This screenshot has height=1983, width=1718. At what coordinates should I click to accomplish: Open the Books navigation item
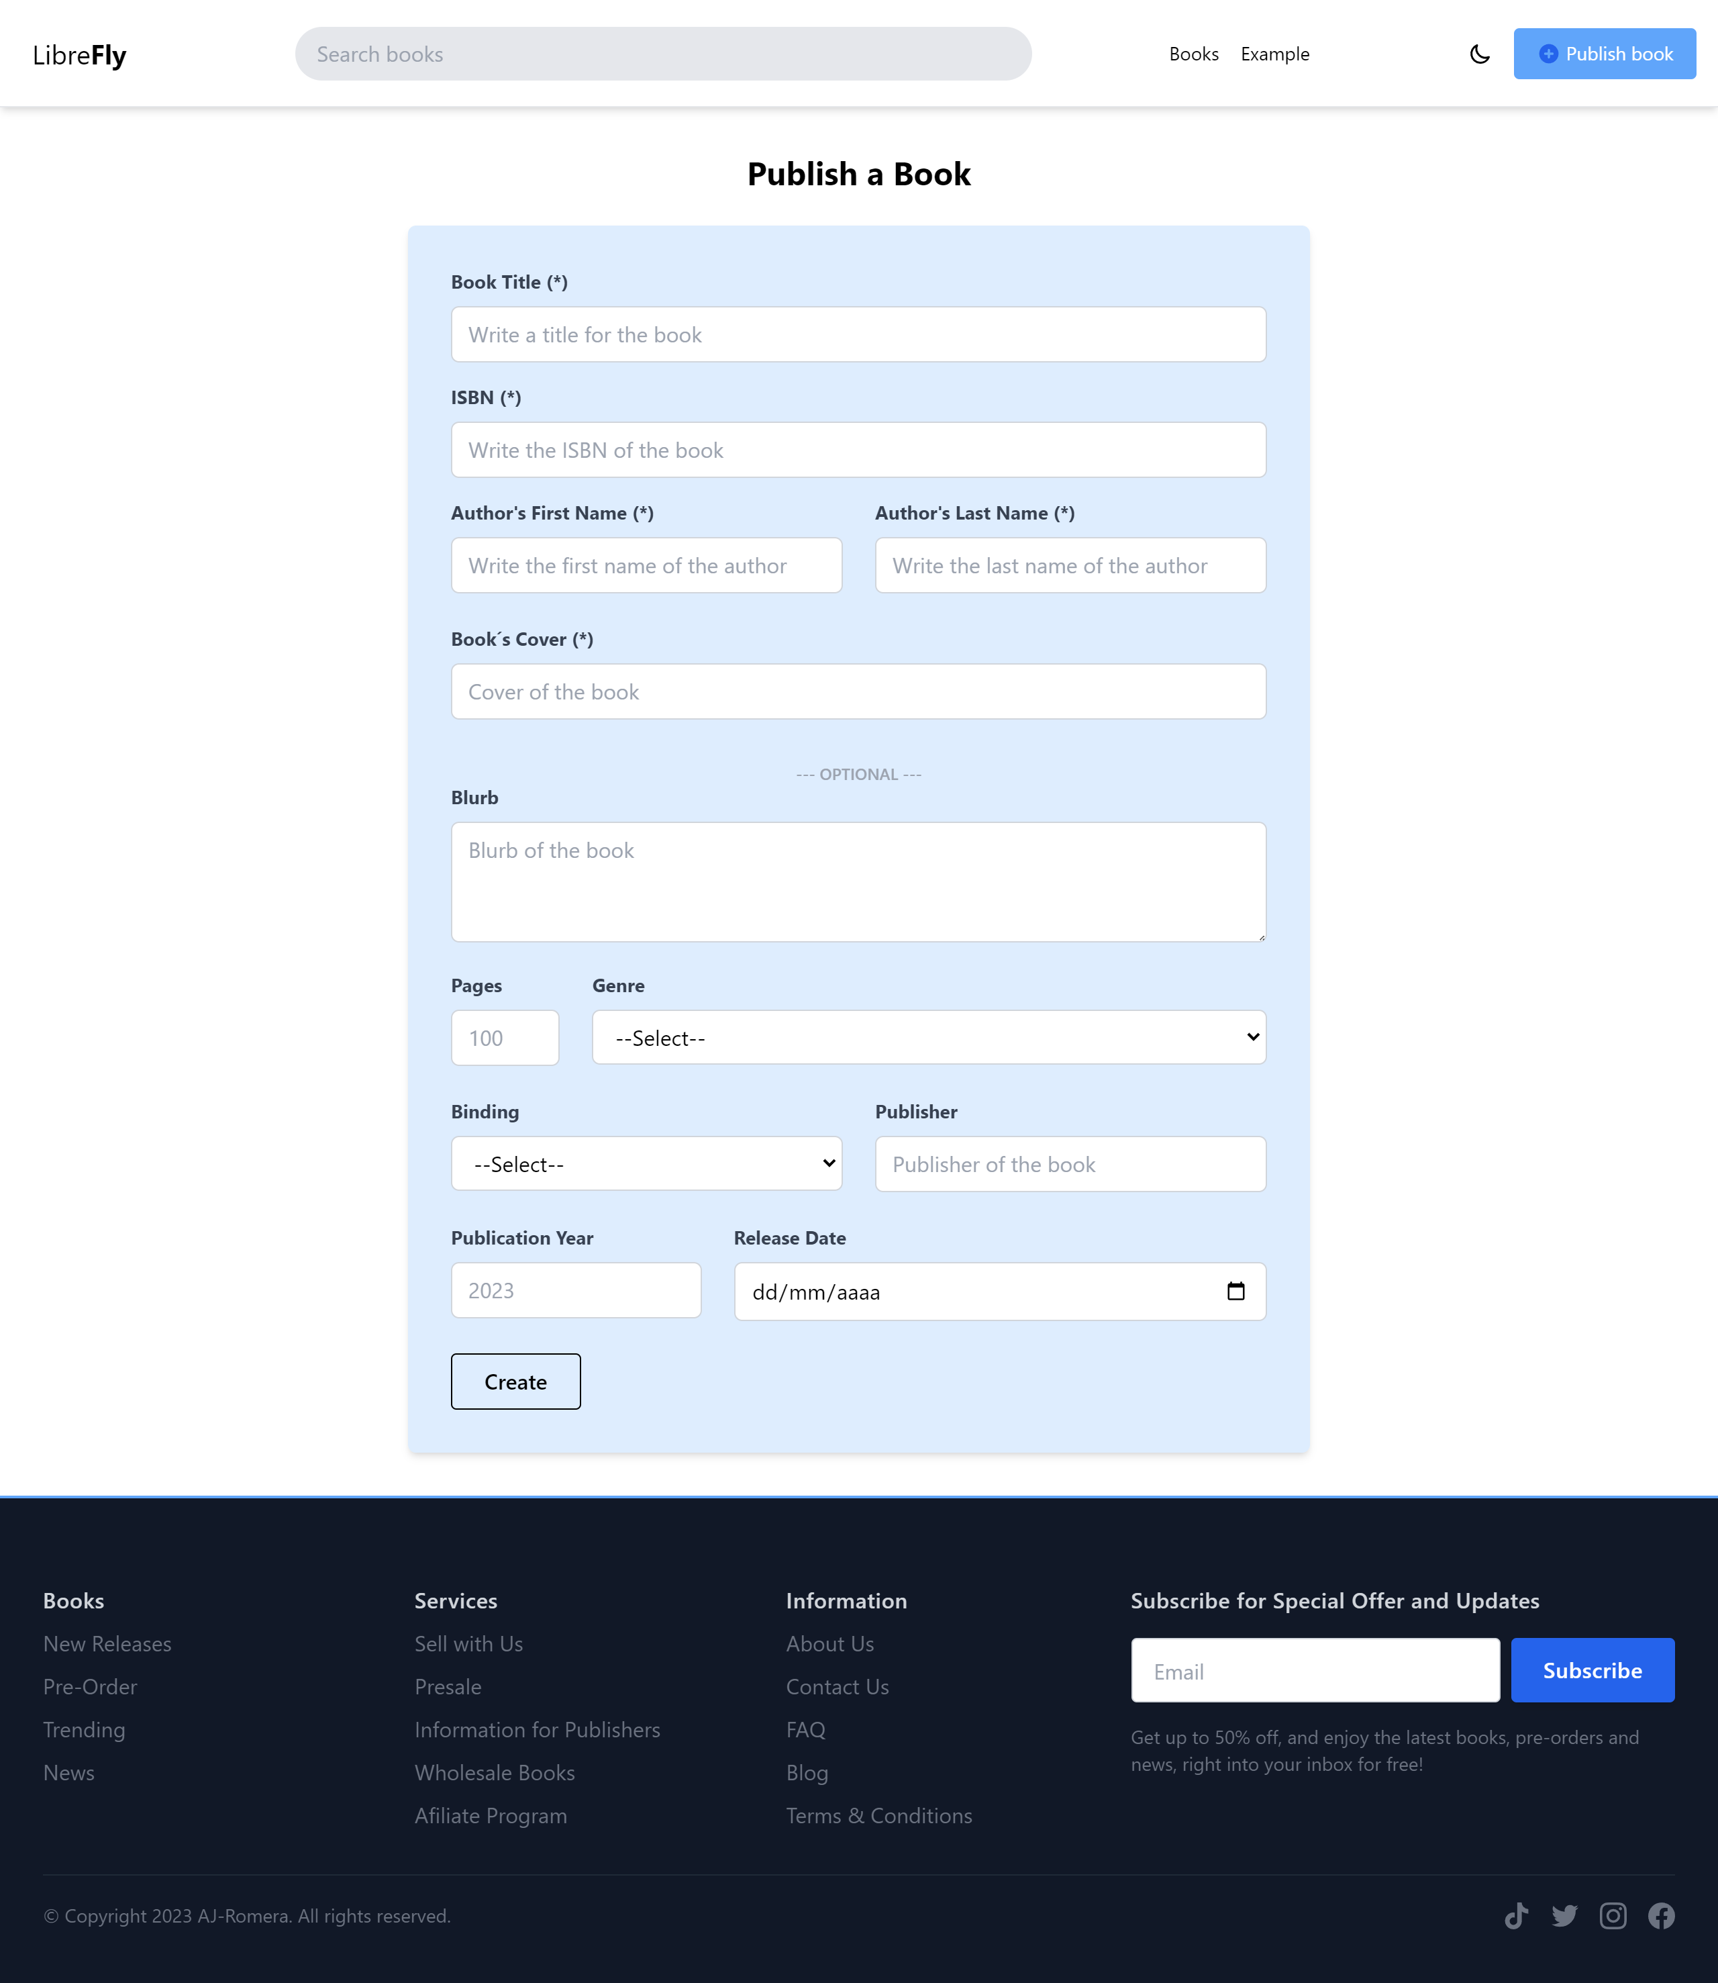[1194, 54]
